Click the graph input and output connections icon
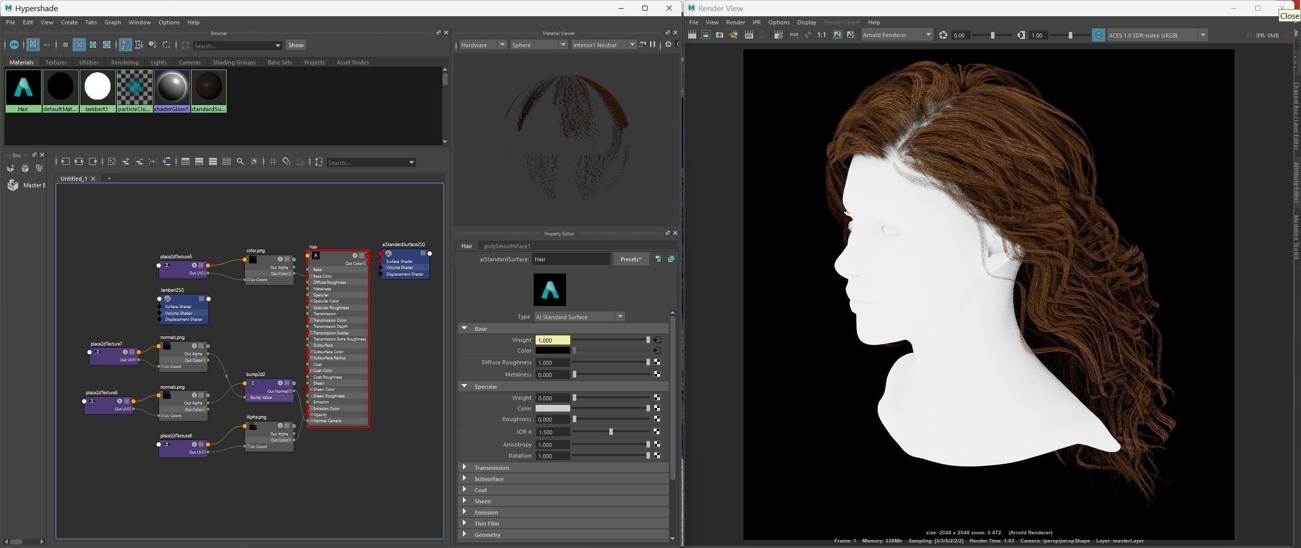Image resolution: width=1301 pixels, height=548 pixels. [x=79, y=161]
